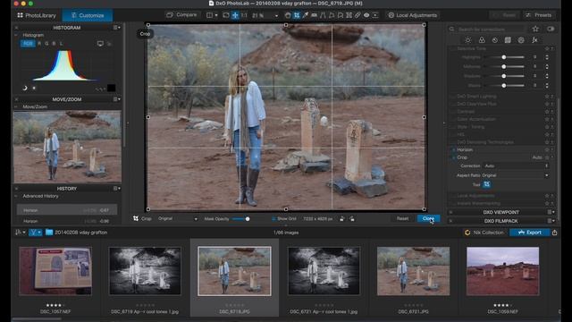This screenshot has height=322, width=572.
Task: Click the Export button
Action: [530, 233]
